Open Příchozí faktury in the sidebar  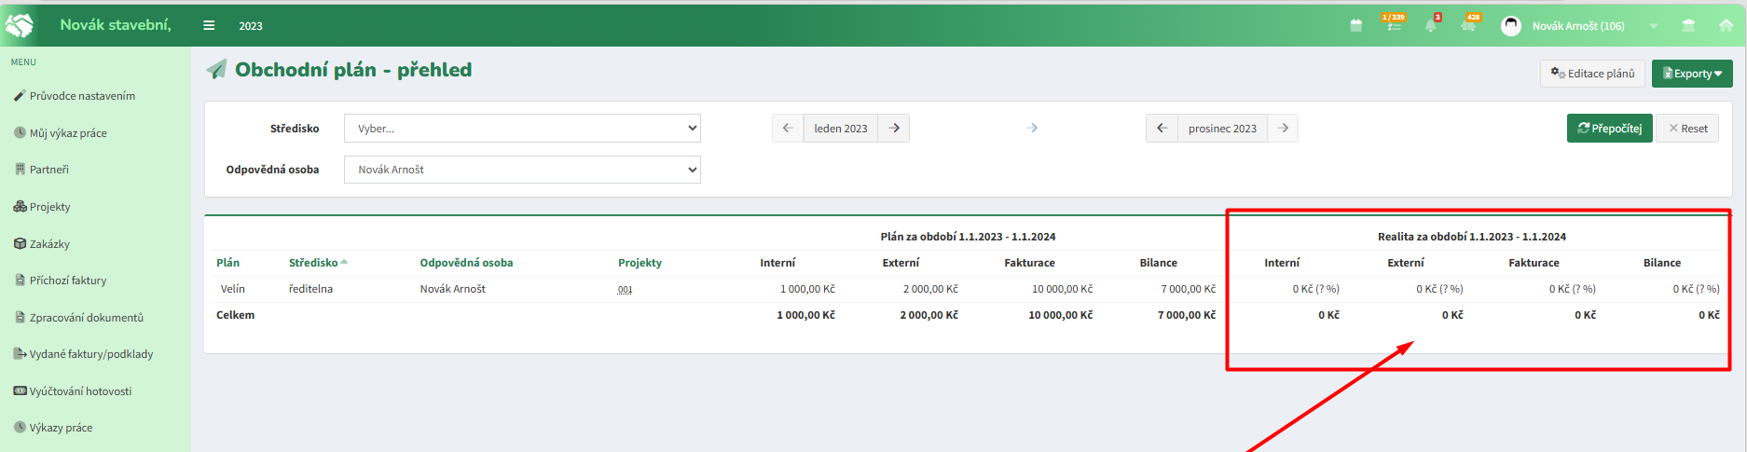pos(68,281)
